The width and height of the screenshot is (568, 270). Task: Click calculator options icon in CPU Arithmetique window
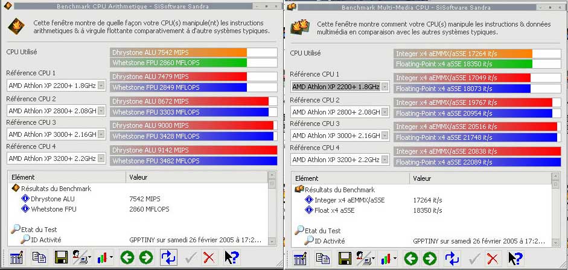(x=16, y=257)
